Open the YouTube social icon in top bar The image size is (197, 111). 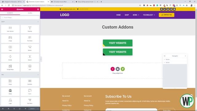(x=174, y=9)
